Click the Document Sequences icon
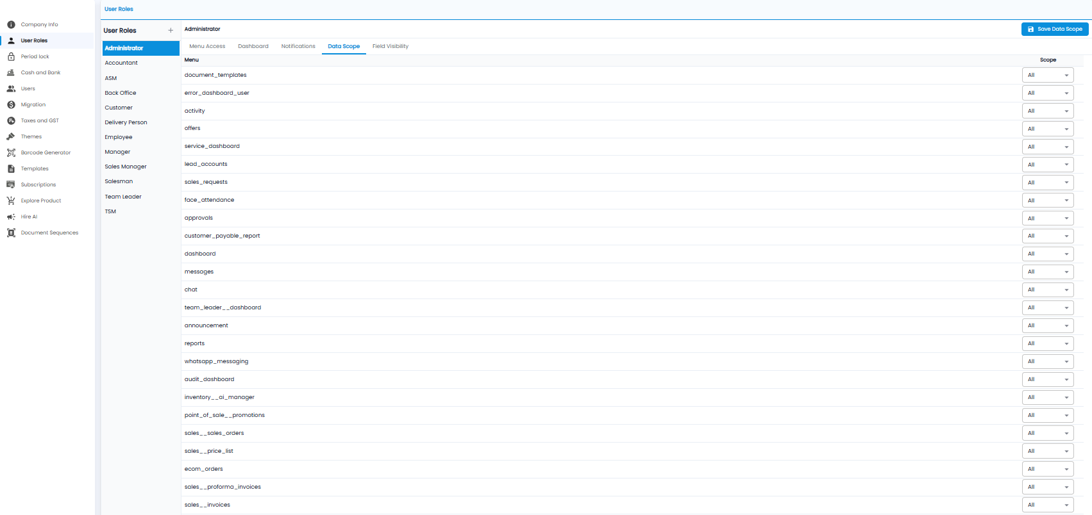 (x=11, y=233)
